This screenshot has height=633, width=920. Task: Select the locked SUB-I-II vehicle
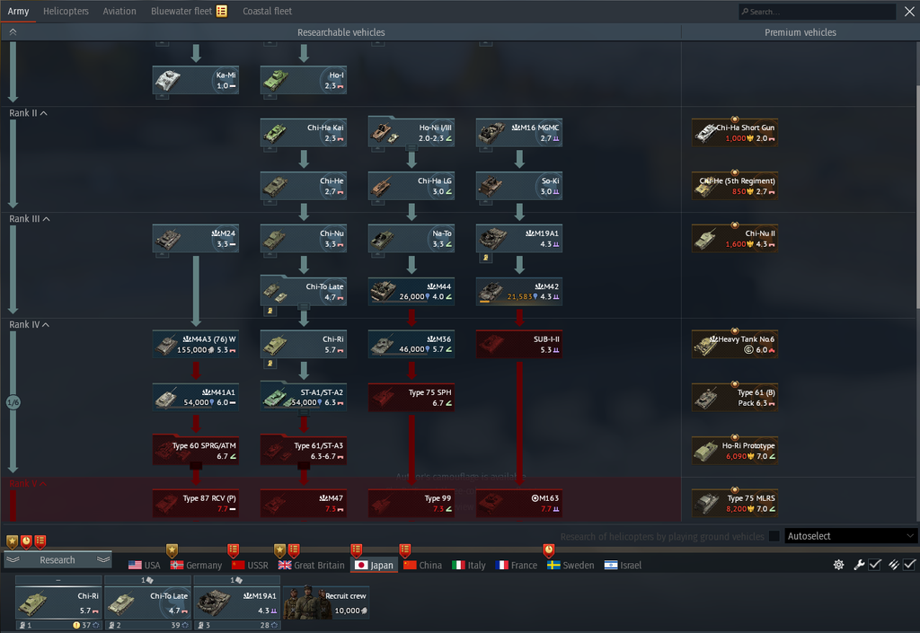(519, 345)
